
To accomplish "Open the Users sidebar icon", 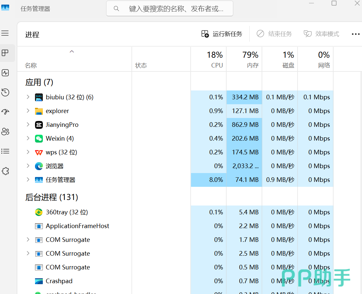I will tap(5, 132).
